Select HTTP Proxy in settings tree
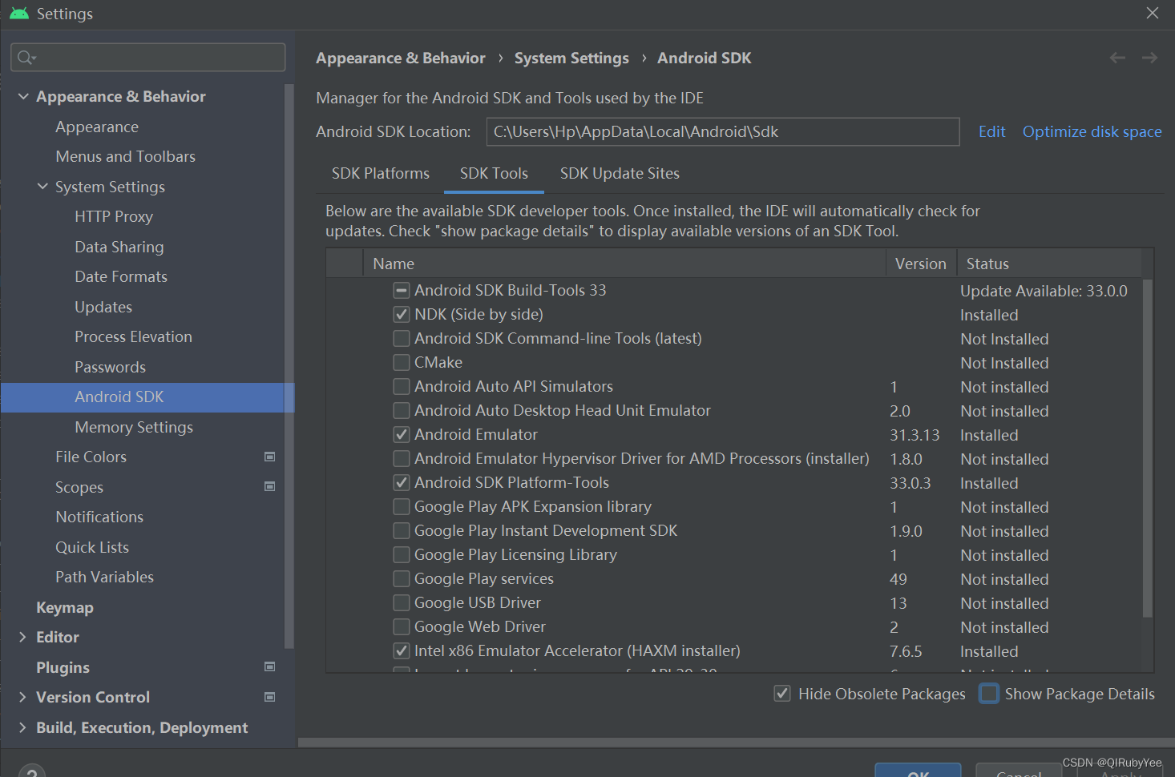The image size is (1175, 777). pos(114,216)
